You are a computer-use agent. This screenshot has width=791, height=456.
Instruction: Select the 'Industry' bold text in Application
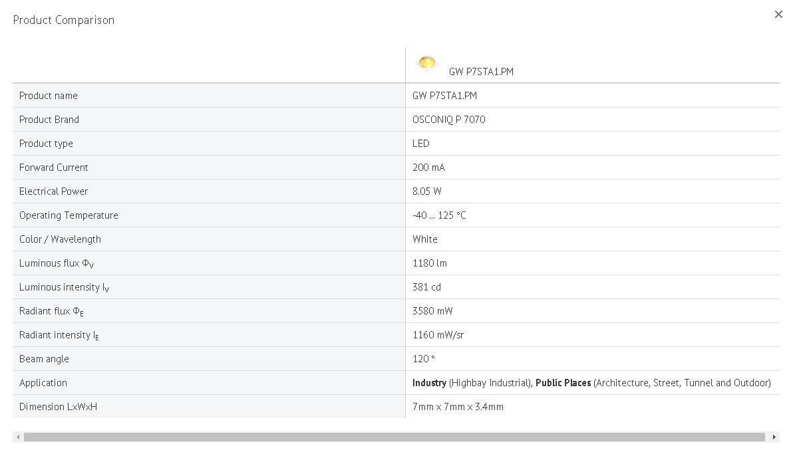pyautogui.click(x=429, y=383)
